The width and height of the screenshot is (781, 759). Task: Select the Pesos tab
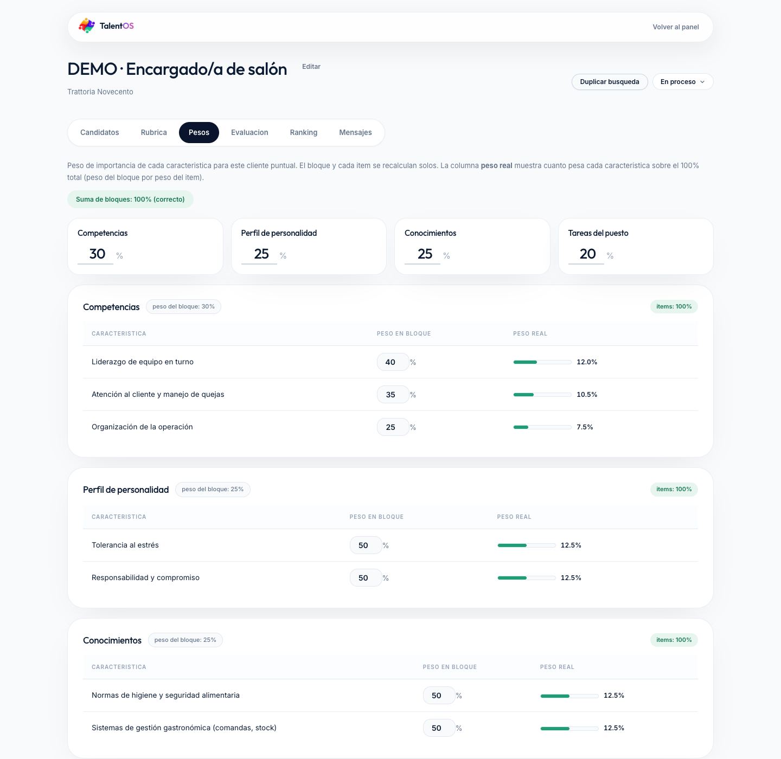[199, 132]
